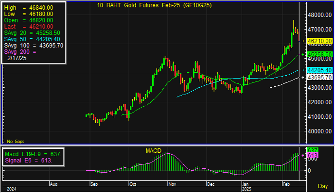Click the magenta 613 signal value tag

tap(313, 156)
